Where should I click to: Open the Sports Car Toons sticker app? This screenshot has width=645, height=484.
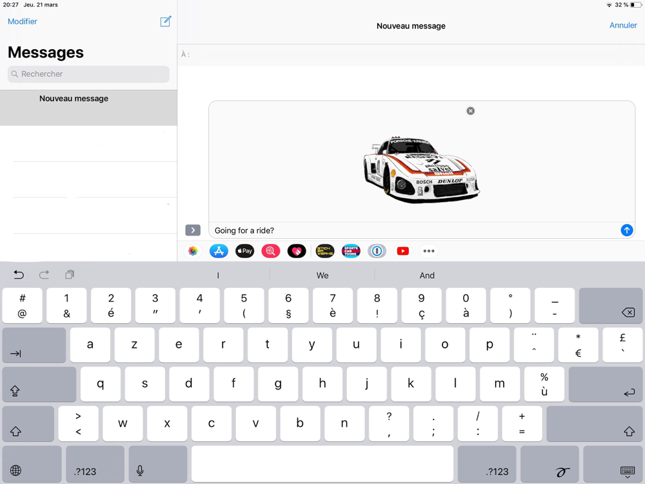tap(351, 251)
